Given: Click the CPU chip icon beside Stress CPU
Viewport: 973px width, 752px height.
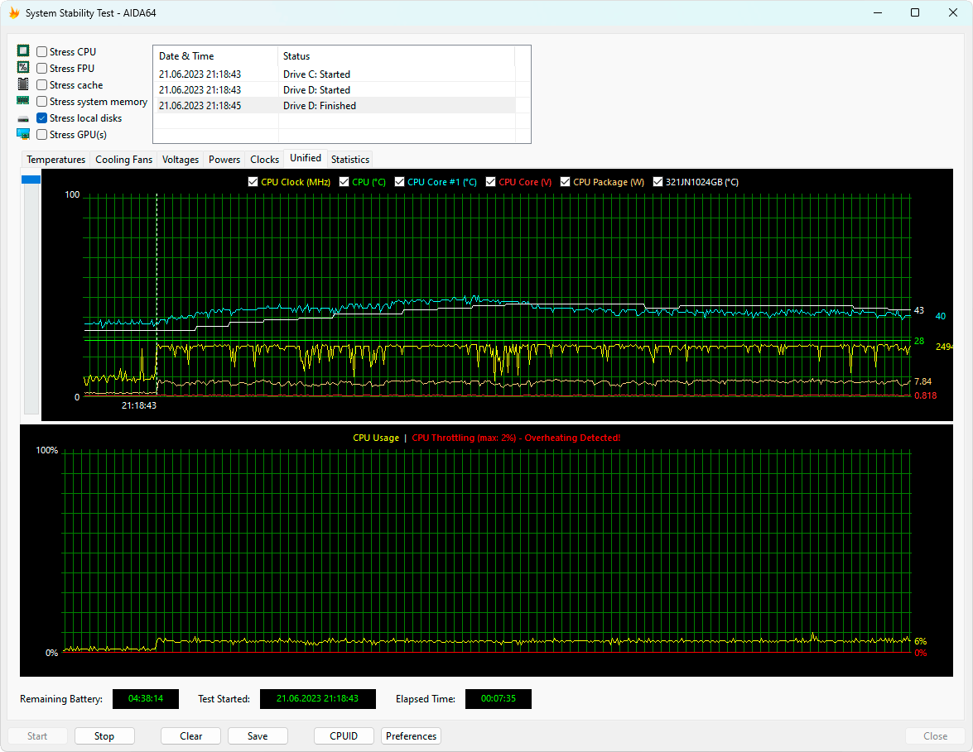Looking at the screenshot, I should pyautogui.click(x=23, y=51).
